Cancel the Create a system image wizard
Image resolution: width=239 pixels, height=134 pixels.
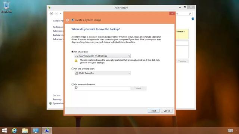click(x=167, y=111)
